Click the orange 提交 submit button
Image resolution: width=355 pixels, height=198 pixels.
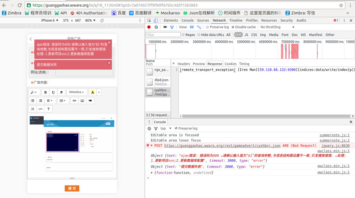click(x=72, y=188)
